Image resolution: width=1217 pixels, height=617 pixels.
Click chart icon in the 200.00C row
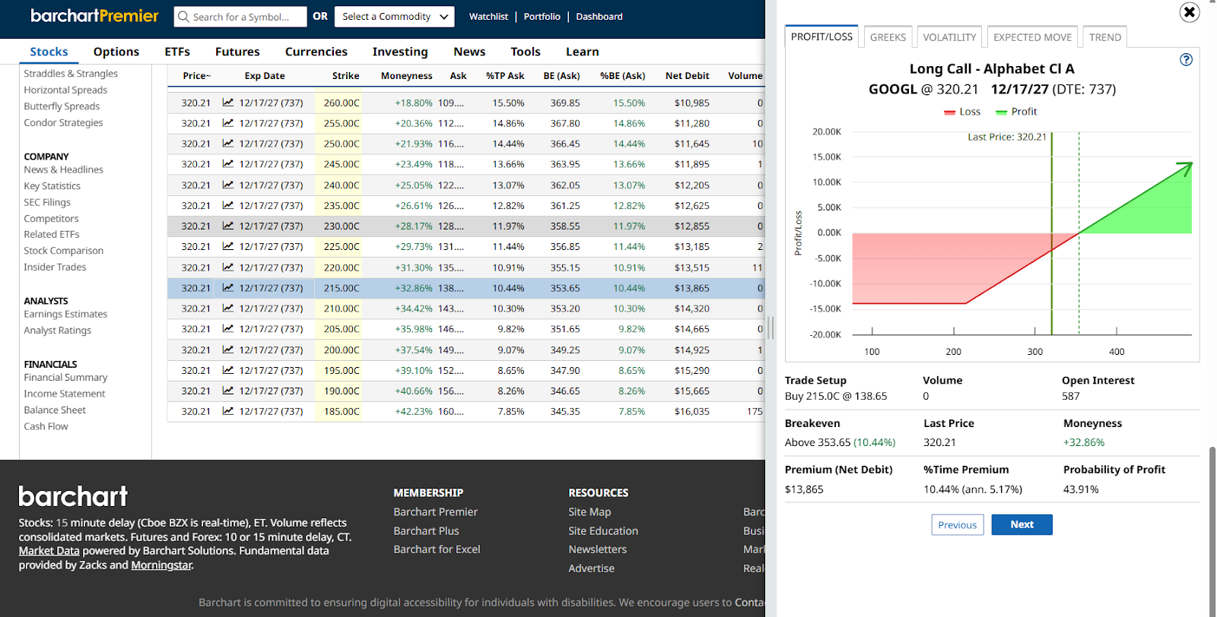228,350
